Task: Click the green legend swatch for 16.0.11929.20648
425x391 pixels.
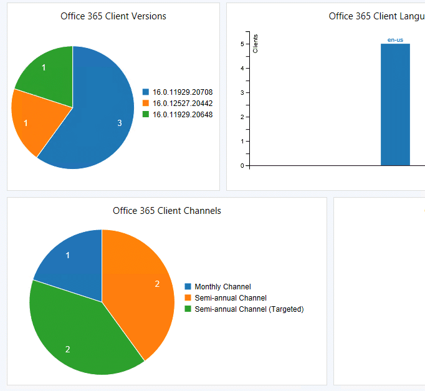Action: tap(146, 114)
